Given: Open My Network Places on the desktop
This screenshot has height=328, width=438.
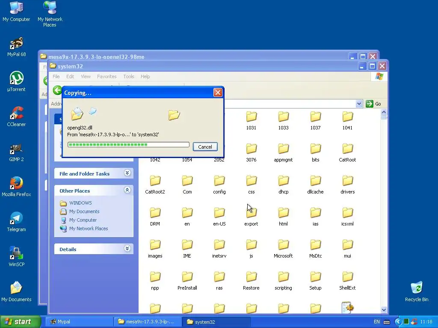Looking at the screenshot, I should (x=50, y=14).
